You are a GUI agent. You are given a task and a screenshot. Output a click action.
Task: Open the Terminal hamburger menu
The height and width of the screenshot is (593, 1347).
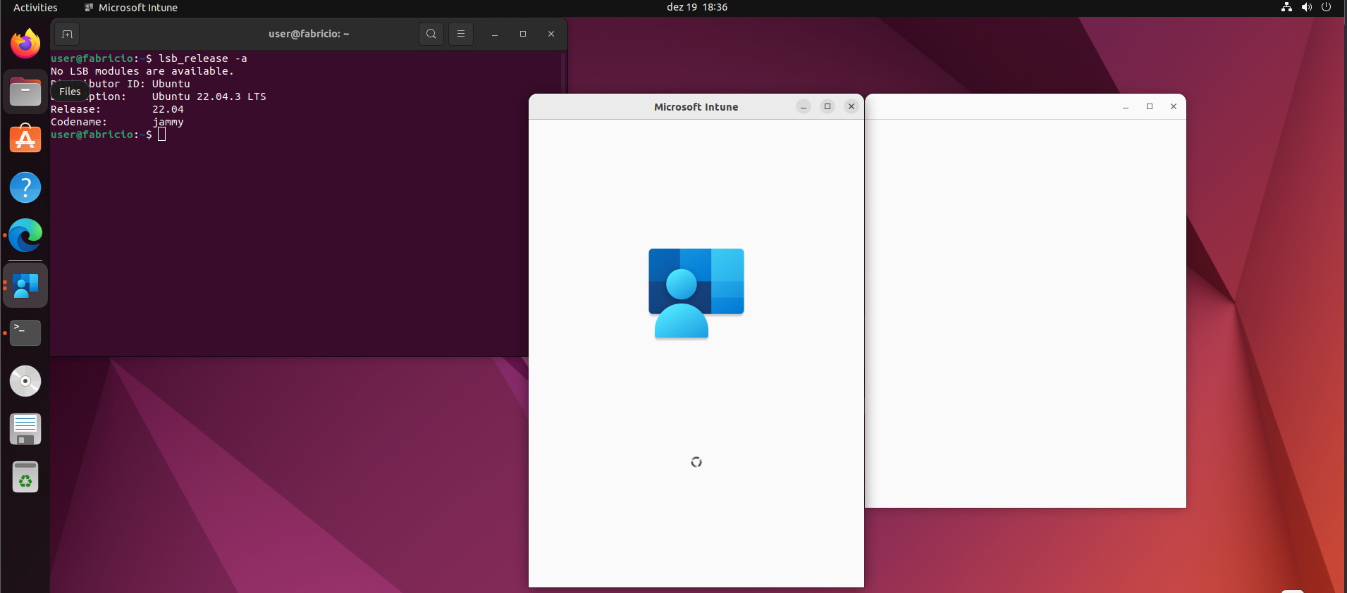[461, 34]
